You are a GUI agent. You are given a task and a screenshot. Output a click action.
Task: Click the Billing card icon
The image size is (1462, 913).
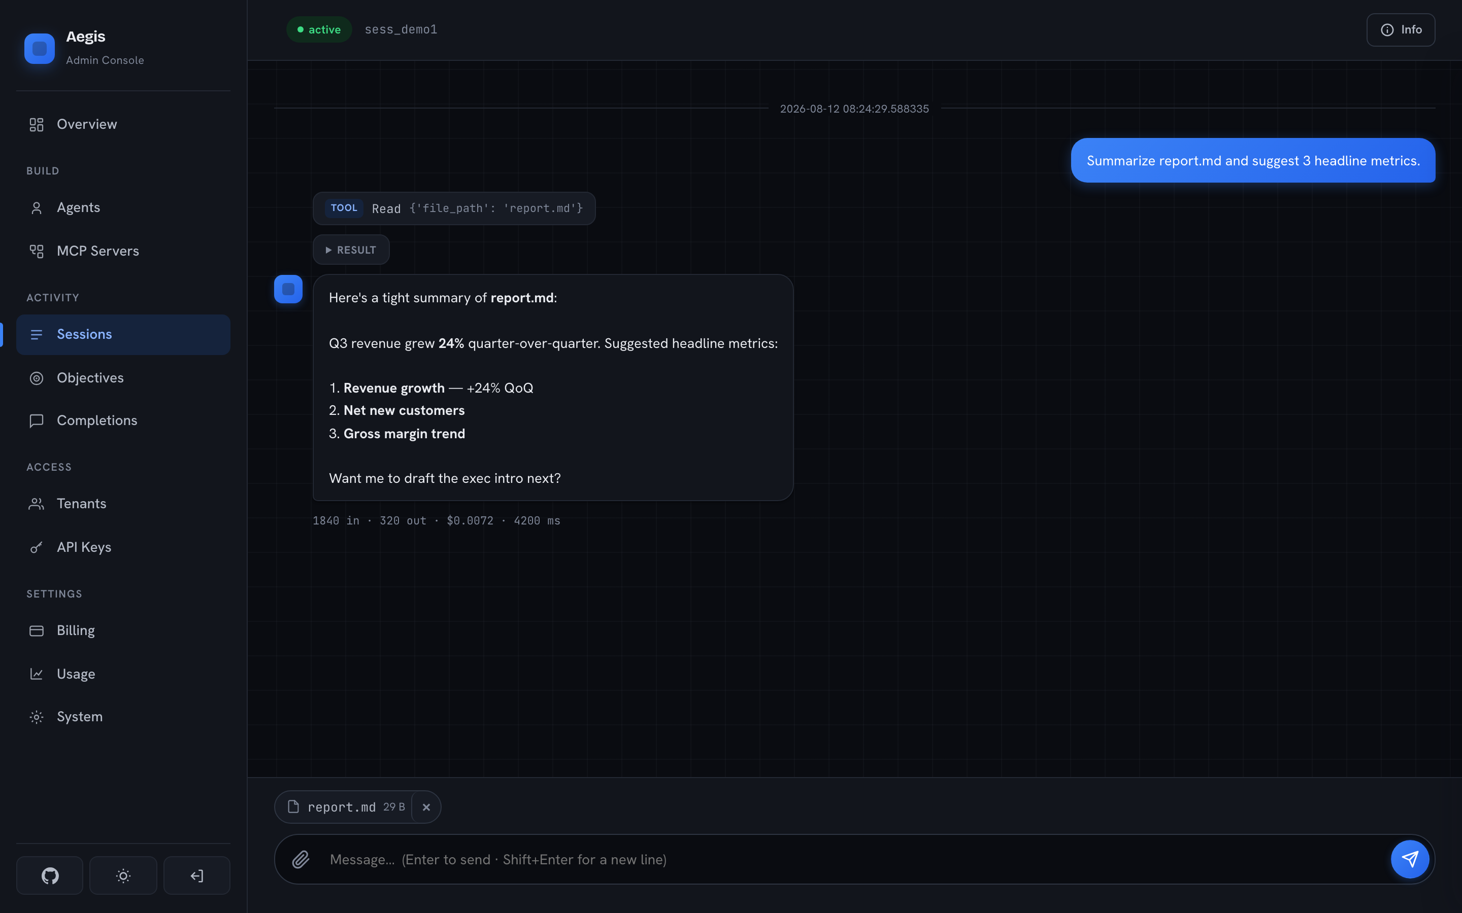(x=36, y=631)
